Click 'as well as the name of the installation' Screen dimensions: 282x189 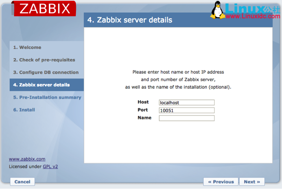coord(166,87)
